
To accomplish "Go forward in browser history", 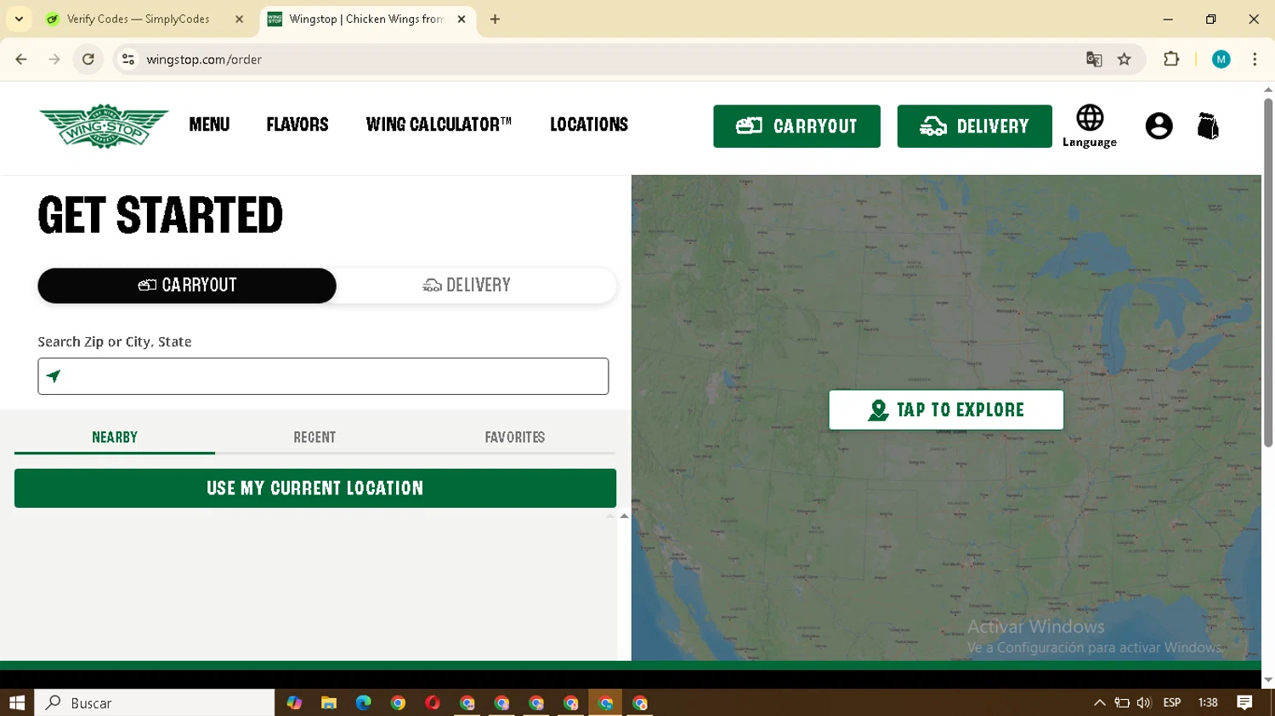I will pos(54,59).
